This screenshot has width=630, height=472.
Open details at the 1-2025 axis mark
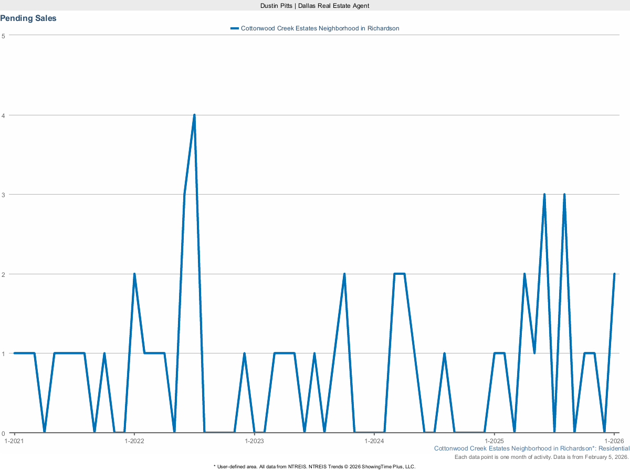pos(493,441)
